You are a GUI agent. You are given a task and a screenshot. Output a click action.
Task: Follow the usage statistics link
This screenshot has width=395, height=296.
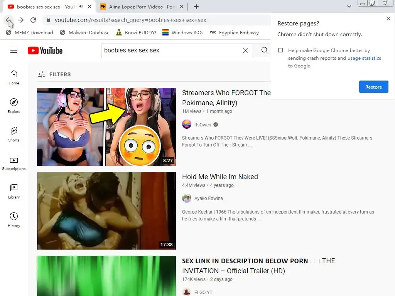pyautogui.click(x=364, y=58)
